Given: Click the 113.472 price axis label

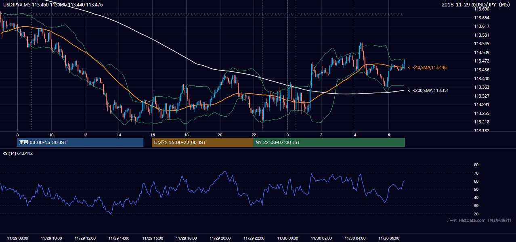Looking at the screenshot, I should point(481,61).
